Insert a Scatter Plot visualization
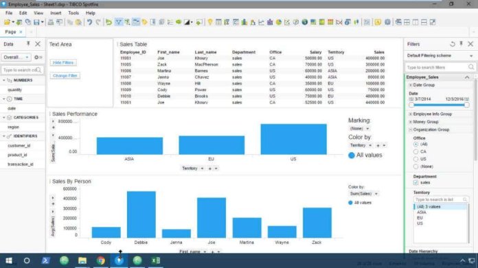478x268 pixels. (x=287, y=22)
